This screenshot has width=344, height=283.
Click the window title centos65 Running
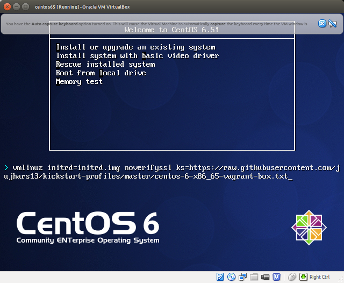click(x=82, y=7)
